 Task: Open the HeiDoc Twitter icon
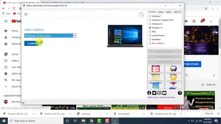pyautogui.click(x=154, y=93)
